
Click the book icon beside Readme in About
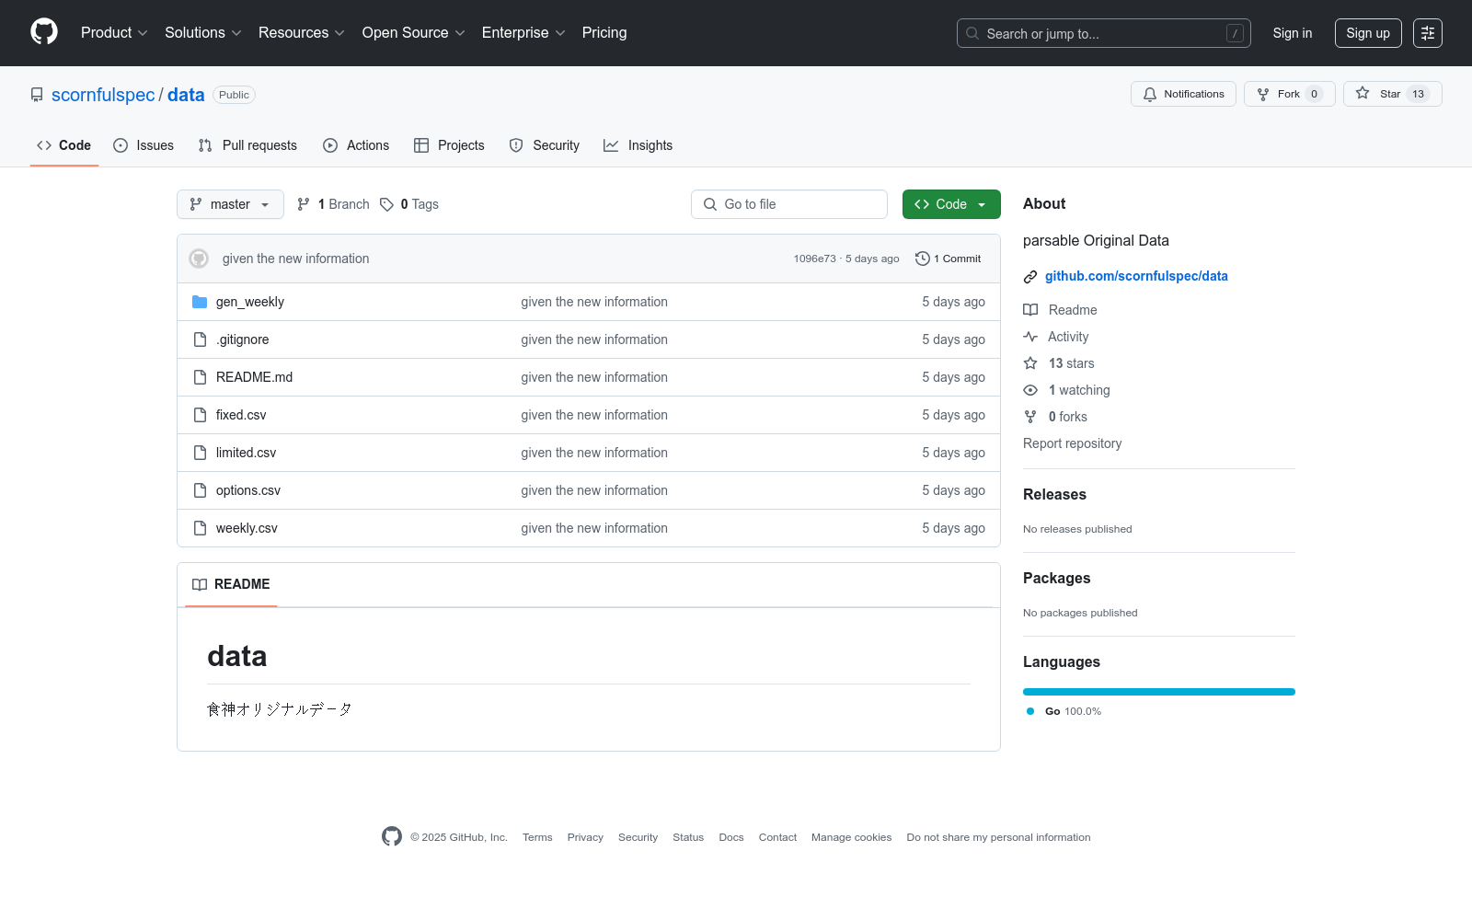coord(1030,310)
